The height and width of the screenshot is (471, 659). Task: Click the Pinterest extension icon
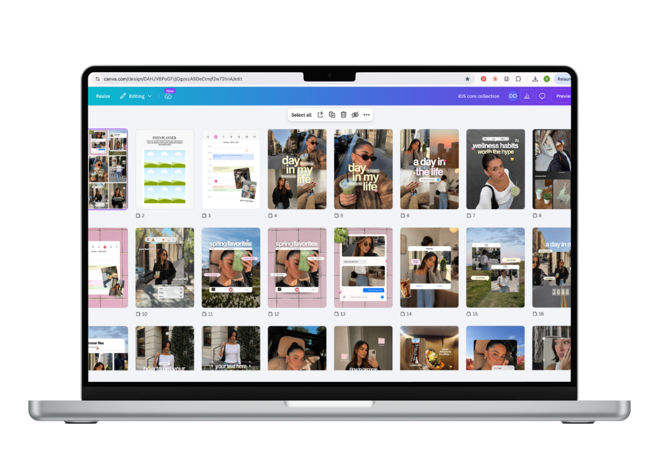(483, 78)
